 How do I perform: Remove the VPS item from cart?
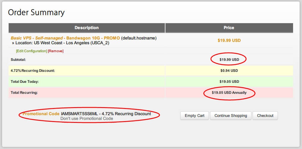(x=56, y=51)
